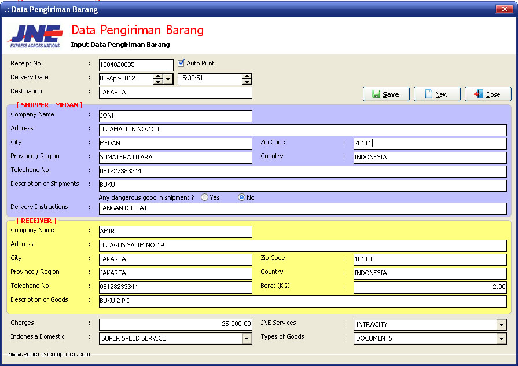
Task: Click the shipper Zip Code field
Action: [x=429, y=144]
